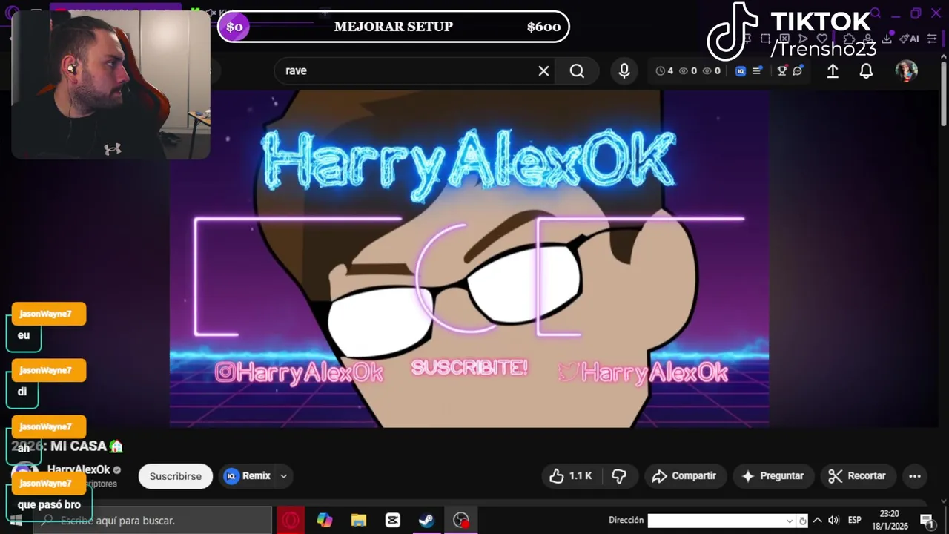
Task: Dislike the video with thumbs down
Action: tap(618, 476)
